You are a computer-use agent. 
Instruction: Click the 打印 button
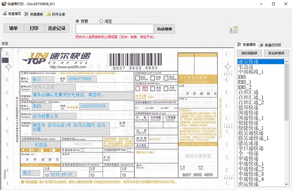tap(34, 28)
